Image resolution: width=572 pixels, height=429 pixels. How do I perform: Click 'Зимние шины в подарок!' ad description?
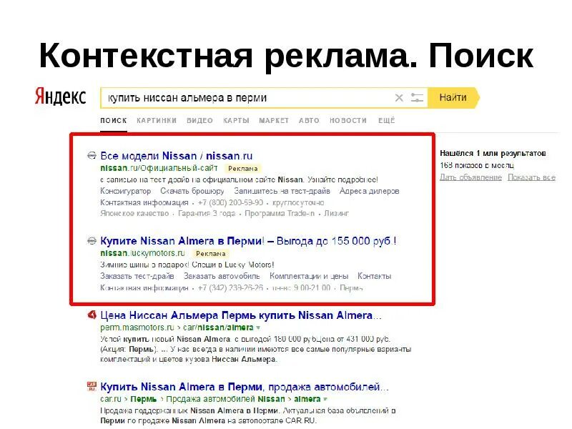coord(145,265)
